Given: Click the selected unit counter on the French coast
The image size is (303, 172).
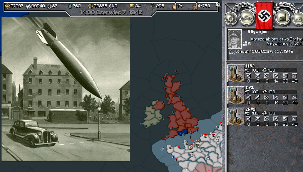Looking at the screenshot, I should tap(197, 145).
